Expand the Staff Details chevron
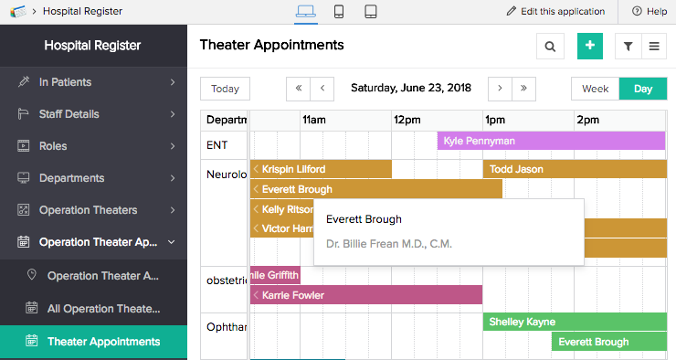 pos(173,114)
